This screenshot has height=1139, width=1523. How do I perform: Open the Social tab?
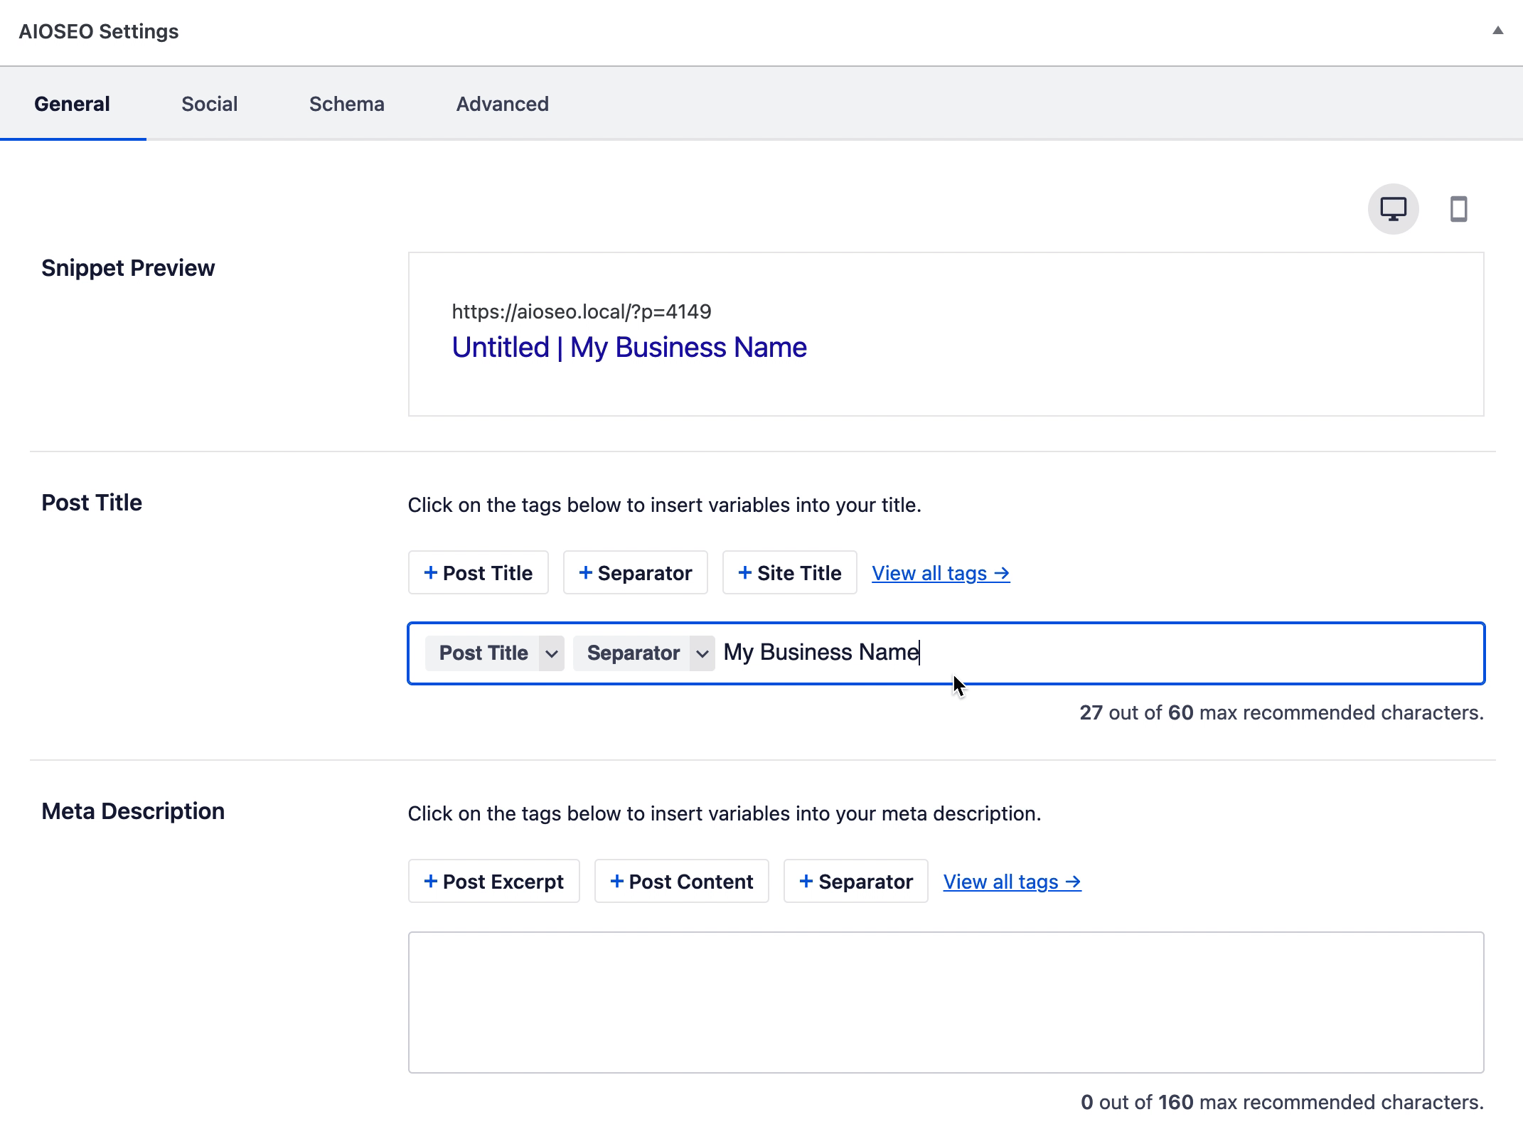click(209, 104)
